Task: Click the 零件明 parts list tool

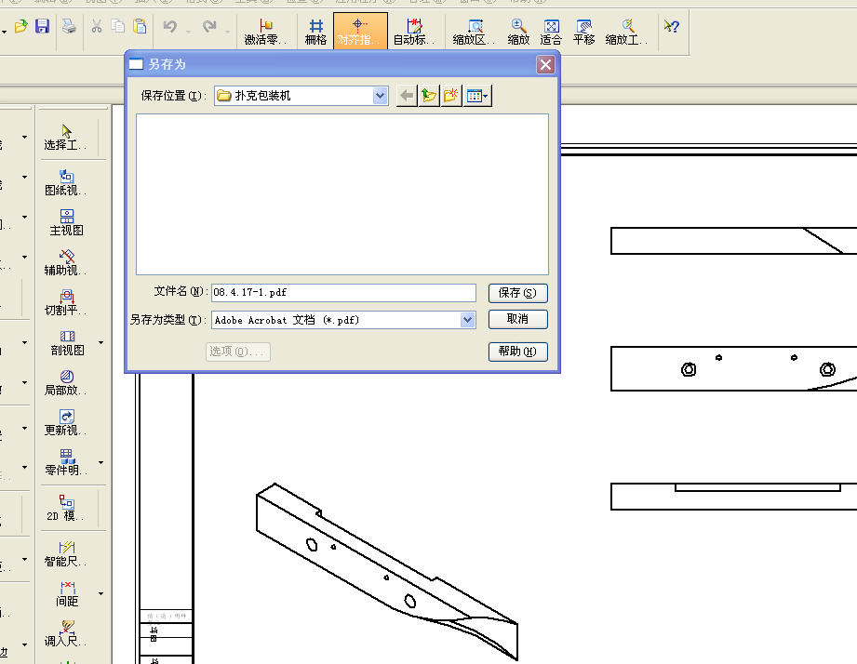Action: pyautogui.click(x=65, y=462)
